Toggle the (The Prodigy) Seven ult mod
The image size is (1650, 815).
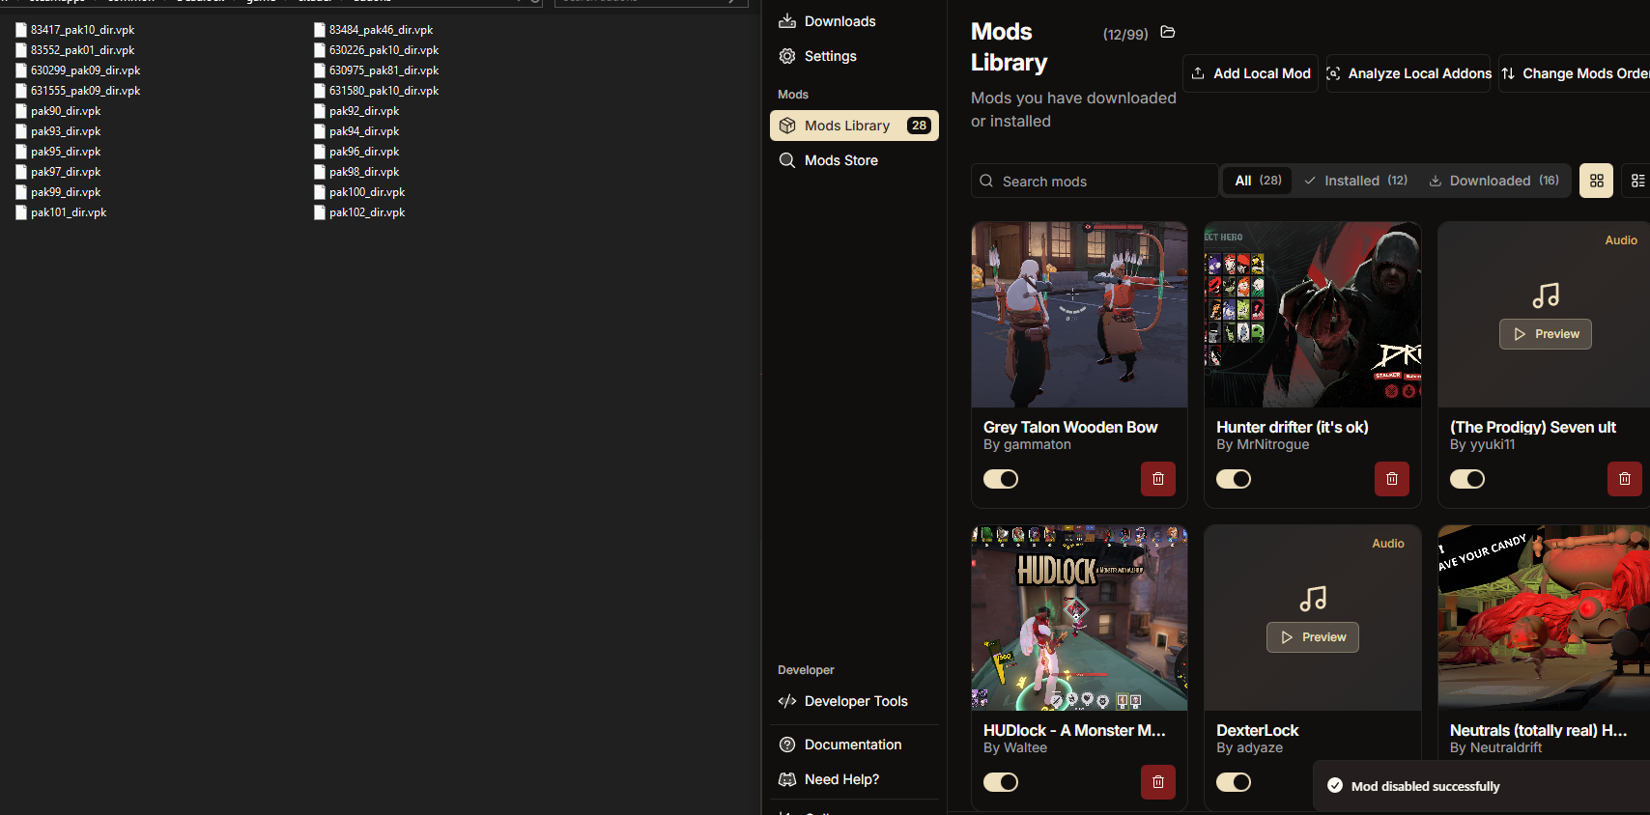1467,479
